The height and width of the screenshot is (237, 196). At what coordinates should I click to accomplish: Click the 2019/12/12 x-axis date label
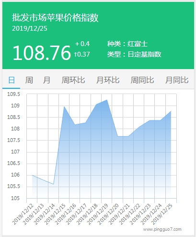pyautogui.click(x=23, y=214)
